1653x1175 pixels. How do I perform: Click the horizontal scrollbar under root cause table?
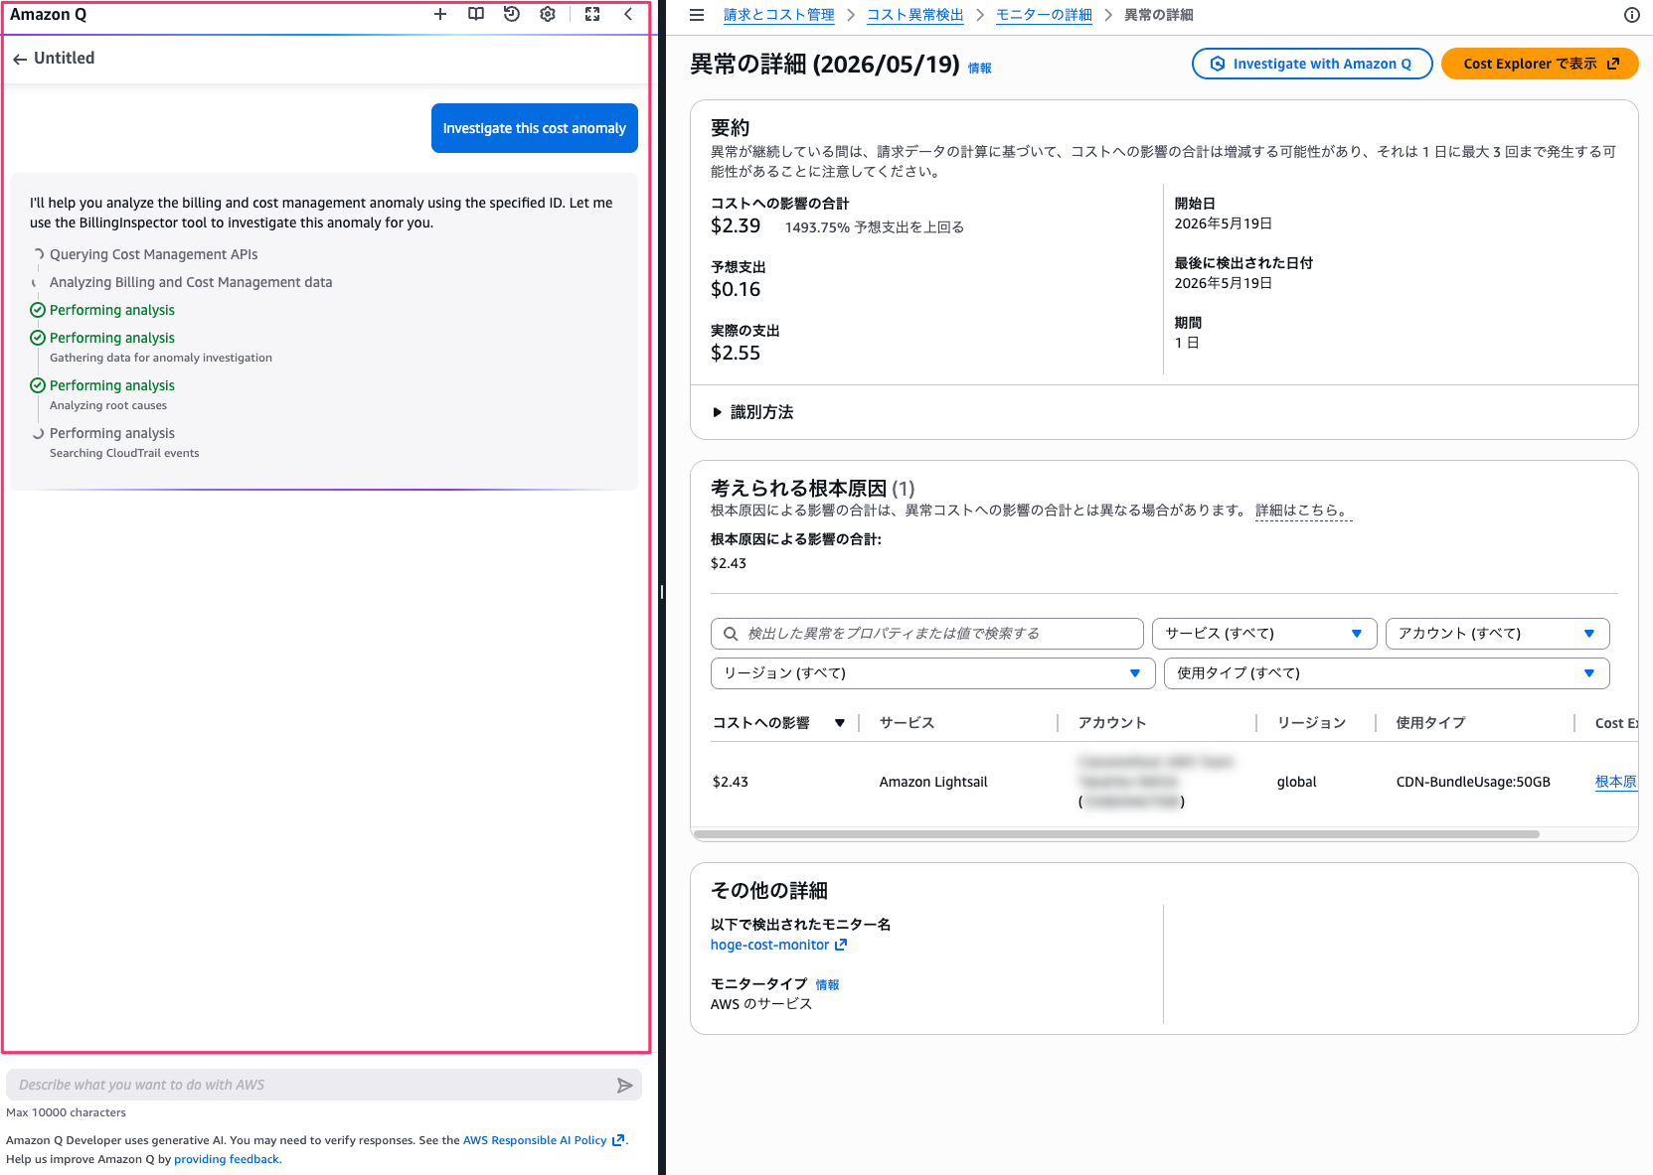tap(1116, 834)
